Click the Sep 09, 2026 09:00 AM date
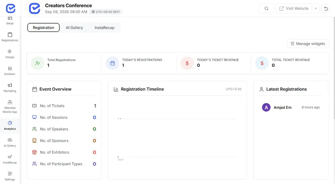Screen dimensions: 335x184 tap(66, 12)
